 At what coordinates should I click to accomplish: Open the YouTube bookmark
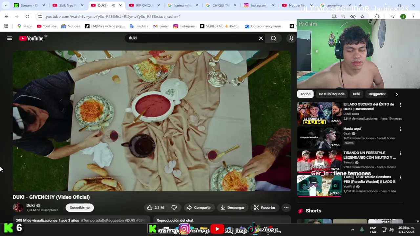pyautogui.click(x=47, y=26)
